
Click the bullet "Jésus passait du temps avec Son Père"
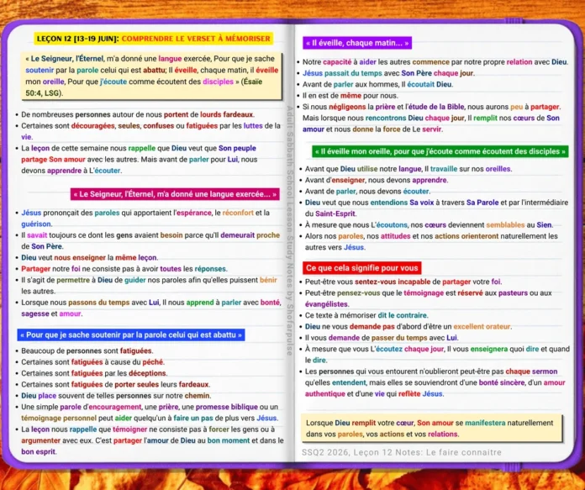click(388, 73)
